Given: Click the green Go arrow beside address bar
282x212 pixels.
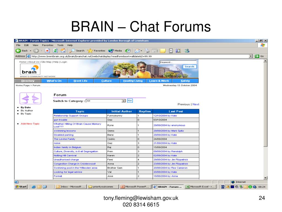Looking at the screenshot, I should (257, 56).
